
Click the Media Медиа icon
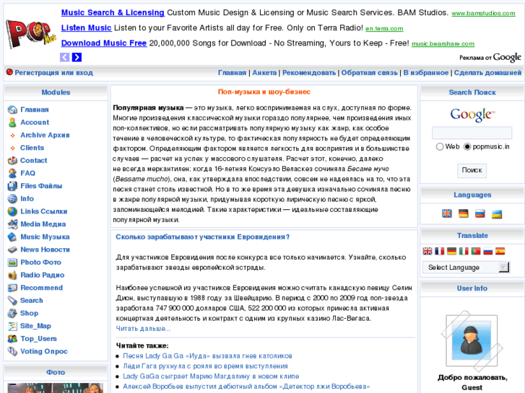[x=12, y=224]
